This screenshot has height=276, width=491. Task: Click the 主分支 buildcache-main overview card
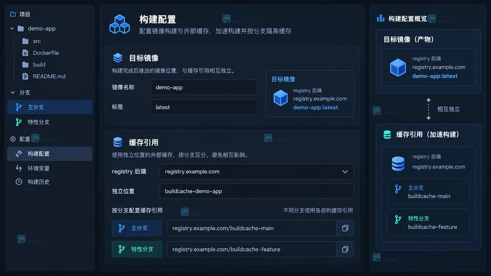(428, 192)
